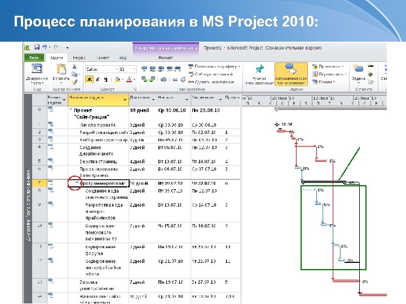Image resolution: width=406 pixels, height=304 pixels.
Task: Open Окончание column filter arrow
Action: coord(220,100)
